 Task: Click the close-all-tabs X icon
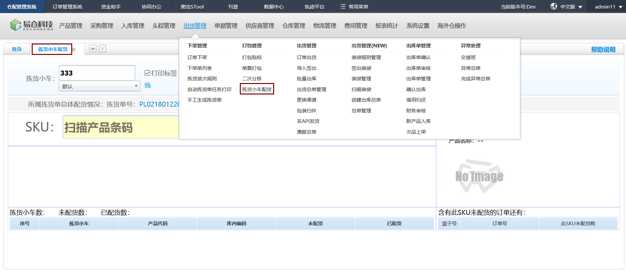(x=103, y=49)
